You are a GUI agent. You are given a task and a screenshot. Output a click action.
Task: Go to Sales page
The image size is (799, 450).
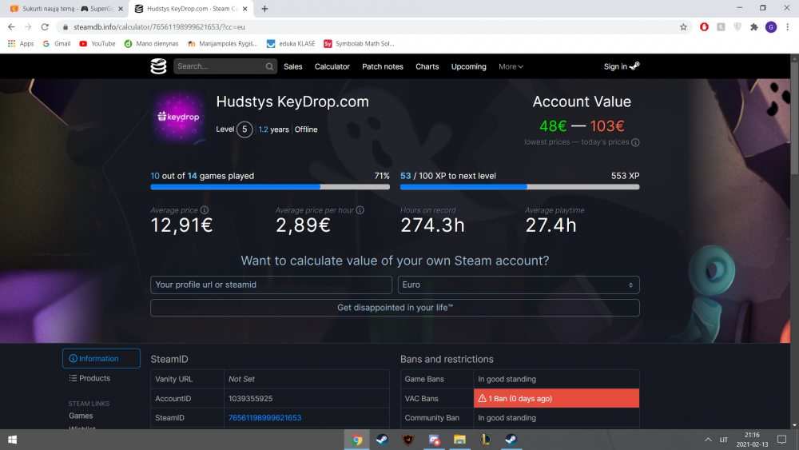(293, 67)
